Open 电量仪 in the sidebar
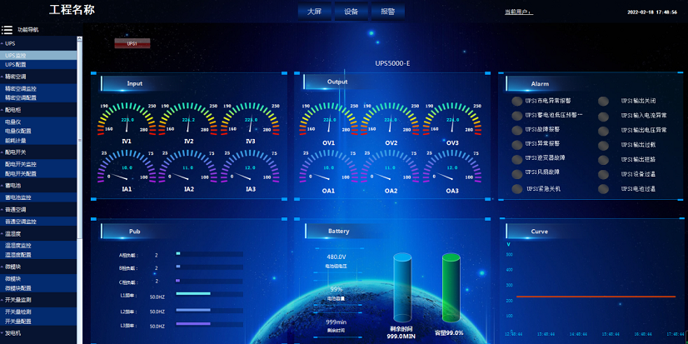 38,122
